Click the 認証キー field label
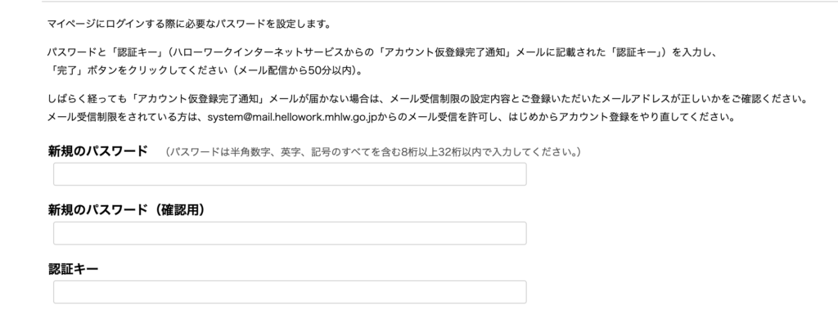Screen dimensions: 838x336 [74, 269]
